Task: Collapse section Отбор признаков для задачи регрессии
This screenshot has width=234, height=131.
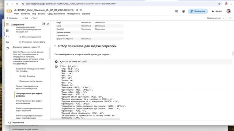Action: pos(55,46)
